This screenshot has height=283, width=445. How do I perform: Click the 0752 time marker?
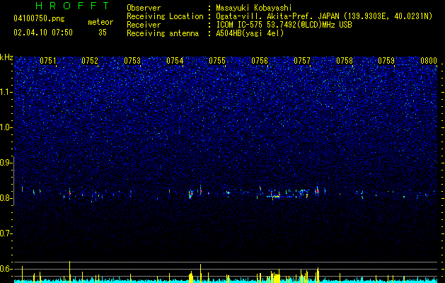[90, 61]
